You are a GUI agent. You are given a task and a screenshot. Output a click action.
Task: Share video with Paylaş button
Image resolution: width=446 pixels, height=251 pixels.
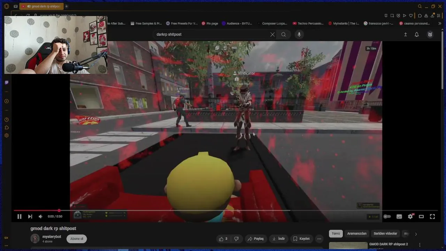point(255,239)
